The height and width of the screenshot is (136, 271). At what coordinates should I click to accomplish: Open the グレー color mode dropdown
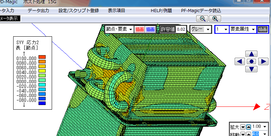(x=201, y=29)
